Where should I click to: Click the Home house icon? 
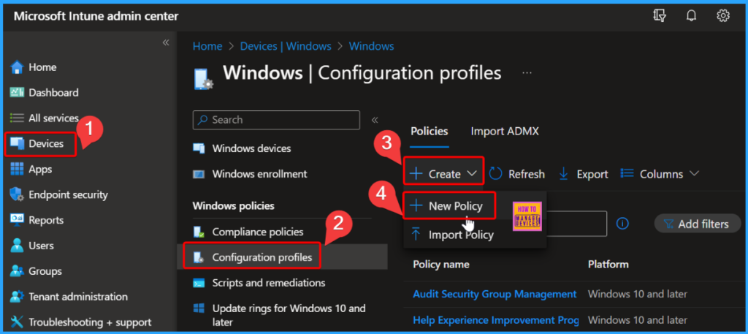17,67
